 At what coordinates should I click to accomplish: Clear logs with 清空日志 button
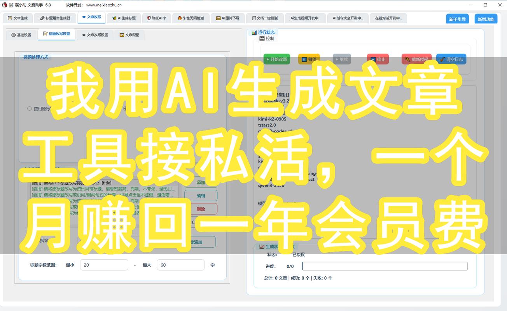(451, 59)
